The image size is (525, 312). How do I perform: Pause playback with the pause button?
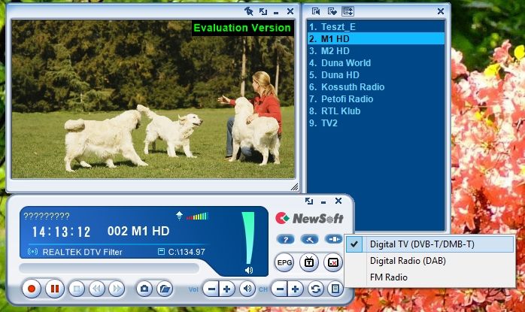tap(55, 289)
